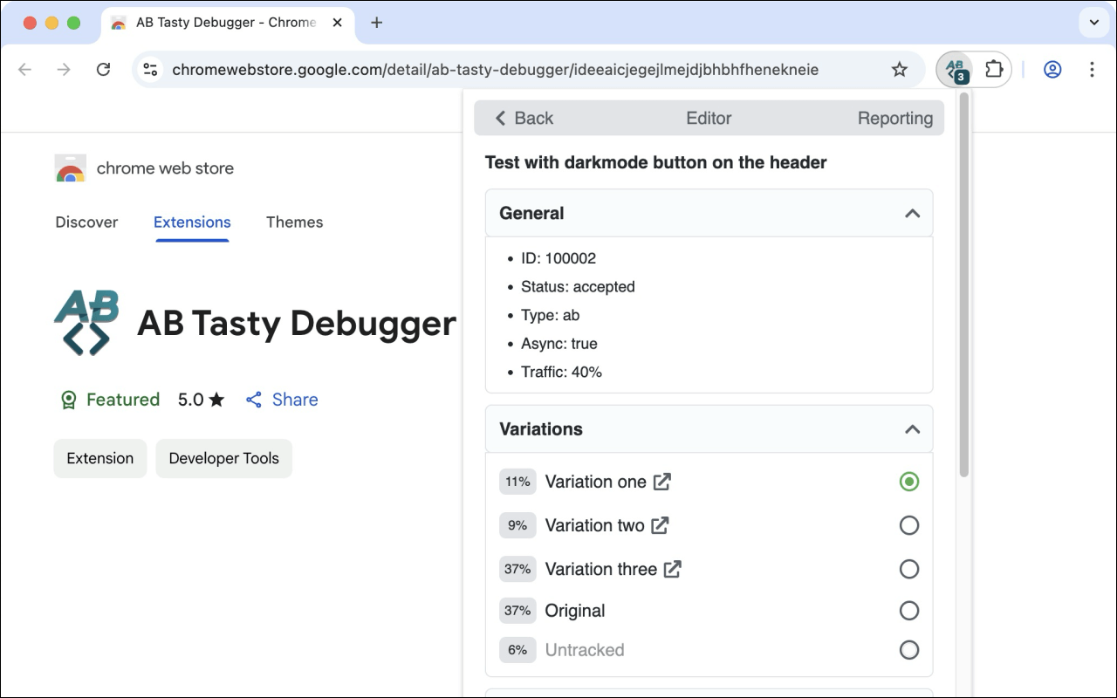Click the 'Original' label

(x=575, y=611)
